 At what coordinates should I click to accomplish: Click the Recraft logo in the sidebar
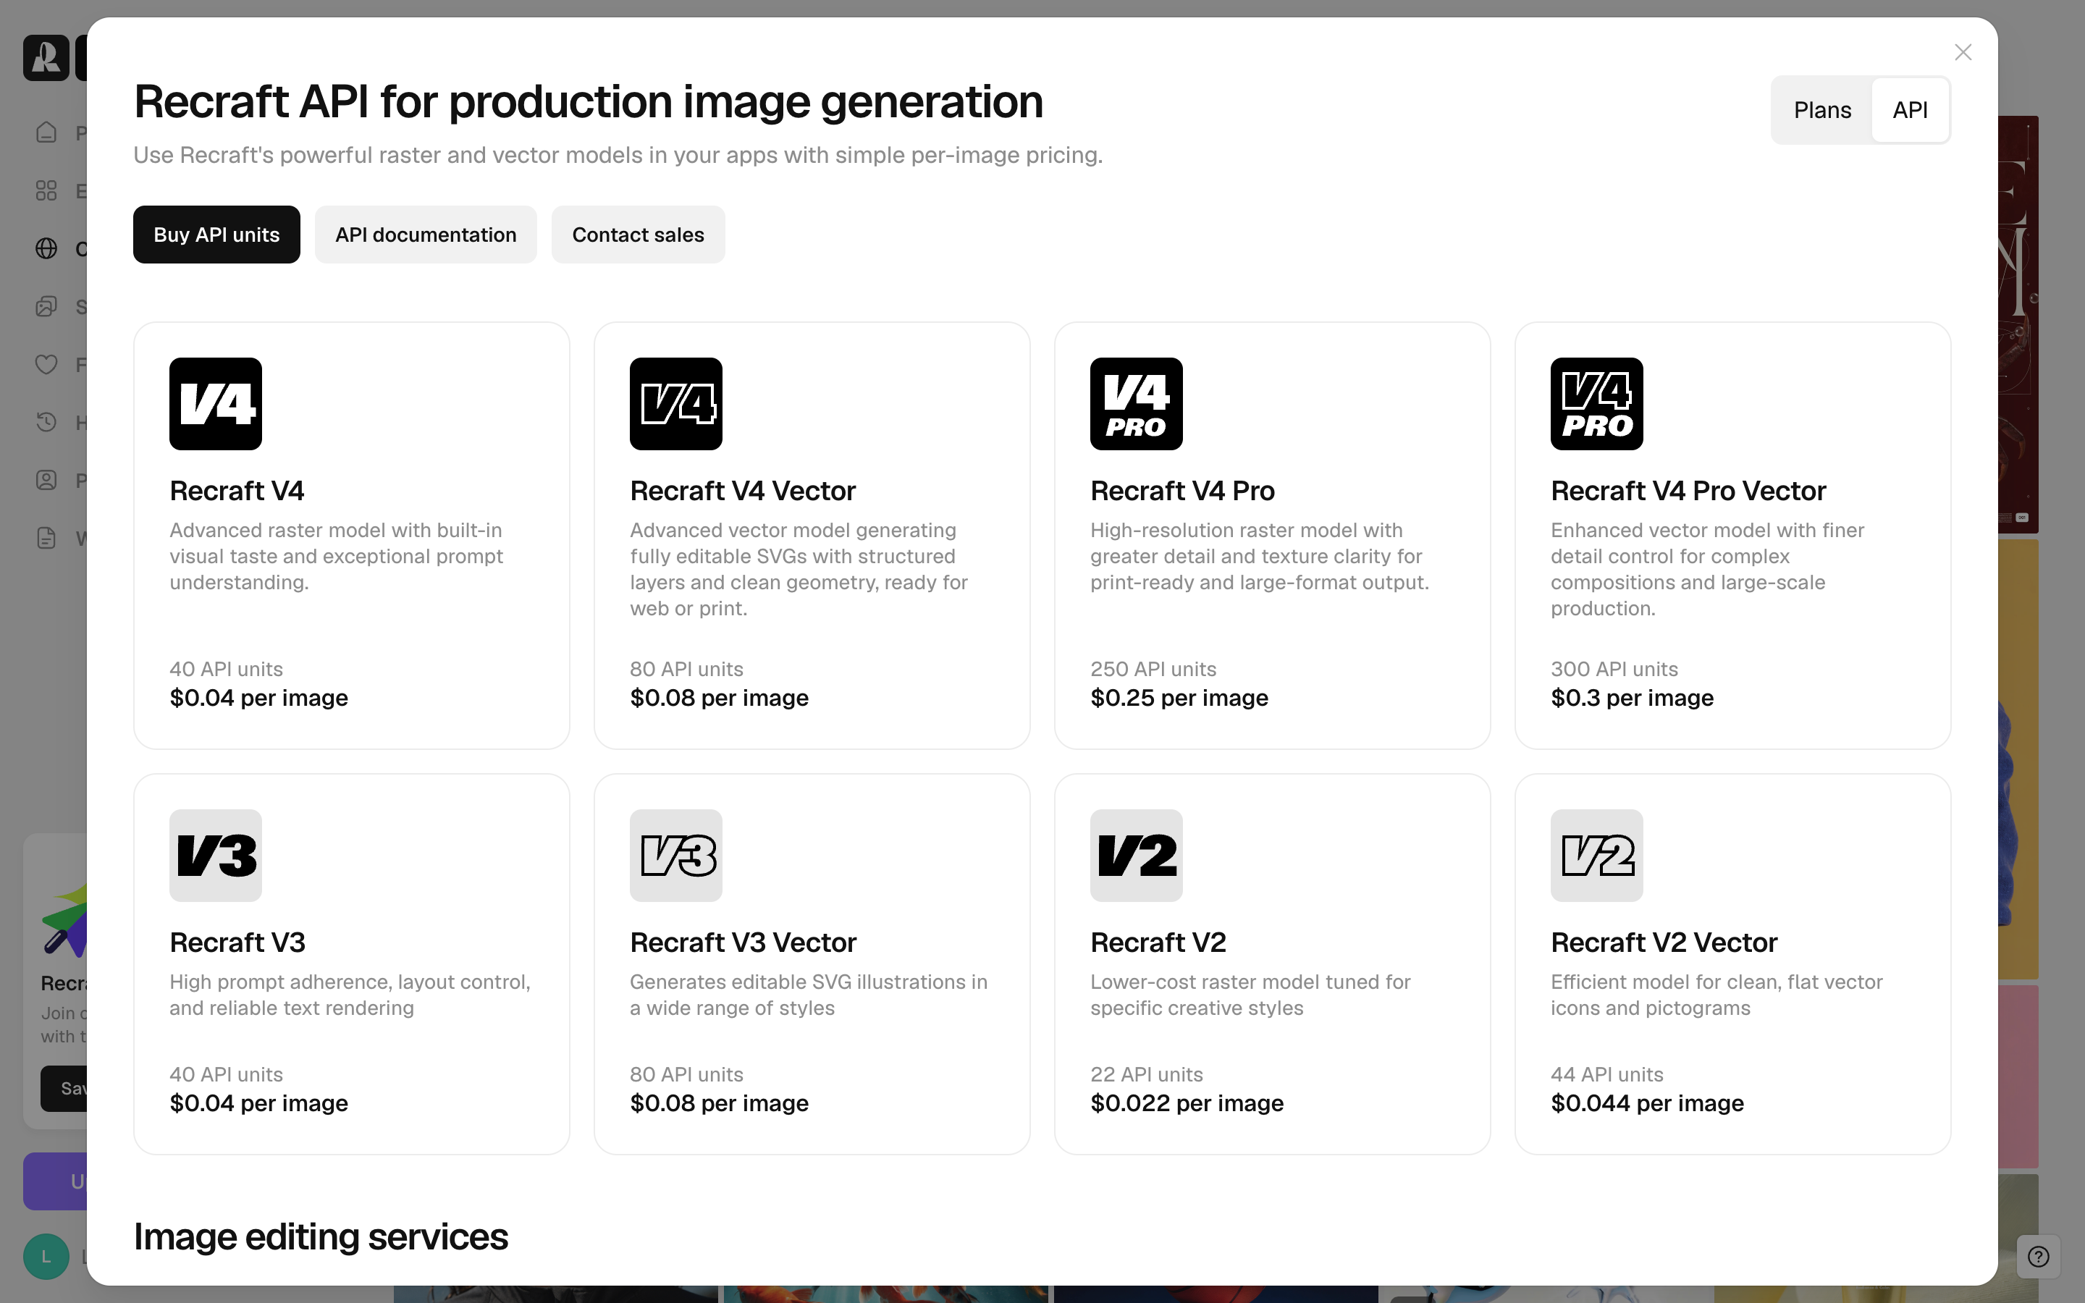46,58
